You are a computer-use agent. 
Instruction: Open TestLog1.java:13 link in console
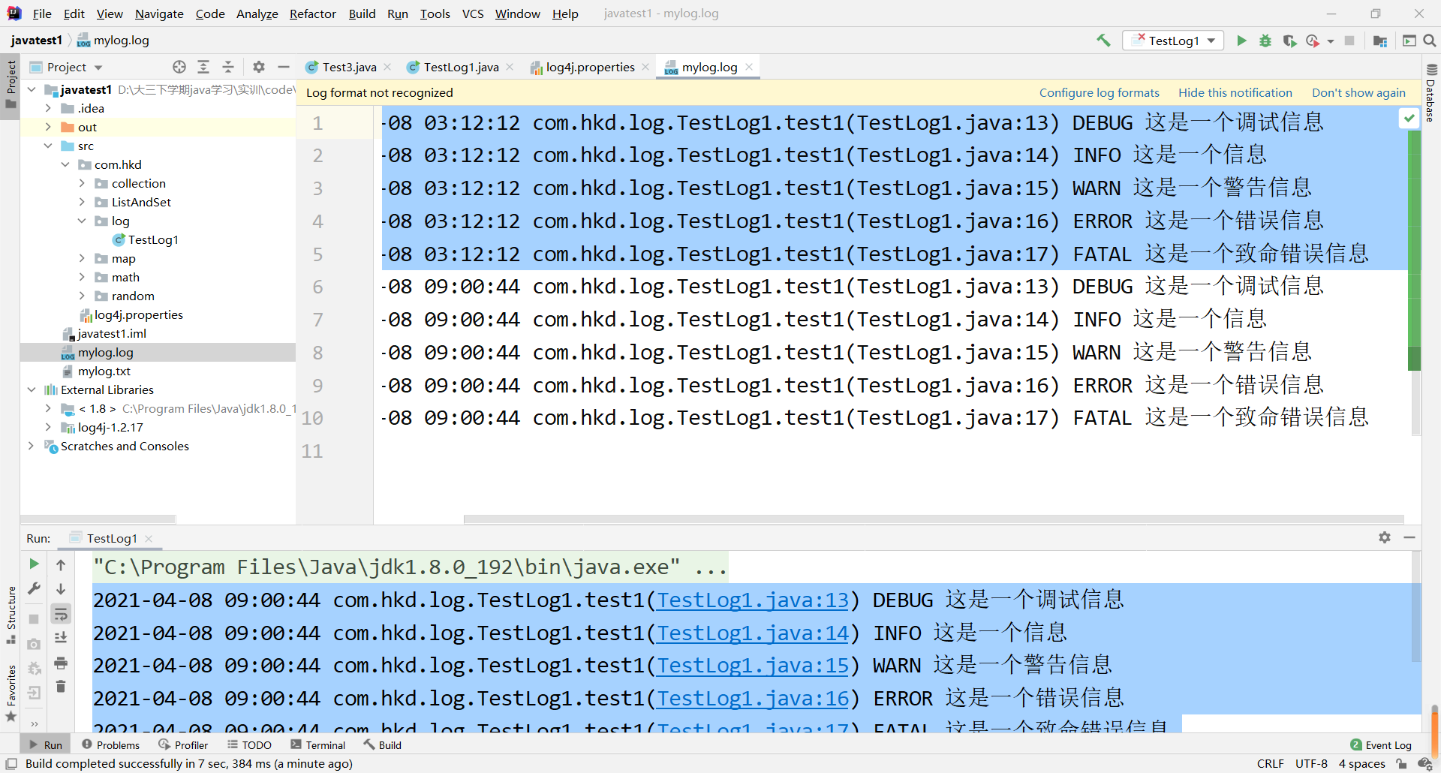point(753,600)
